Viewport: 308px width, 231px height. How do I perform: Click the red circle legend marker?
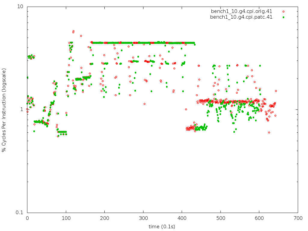(283, 11)
